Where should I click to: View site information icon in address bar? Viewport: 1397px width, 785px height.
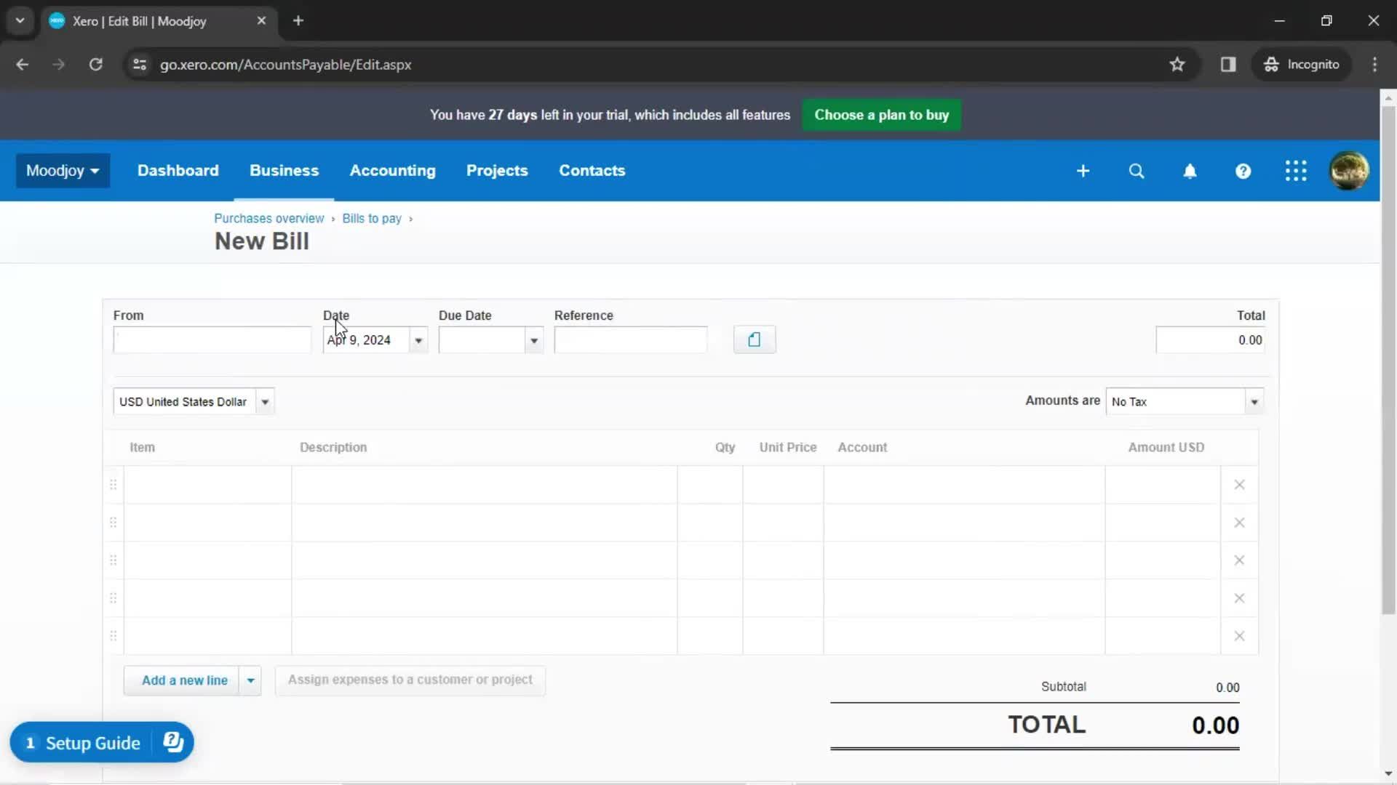[x=140, y=65]
